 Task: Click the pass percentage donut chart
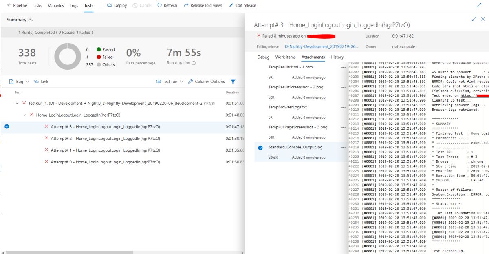(68, 56)
